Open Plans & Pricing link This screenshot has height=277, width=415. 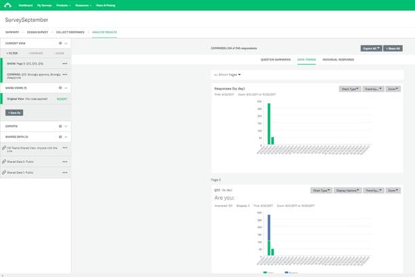click(106, 5)
